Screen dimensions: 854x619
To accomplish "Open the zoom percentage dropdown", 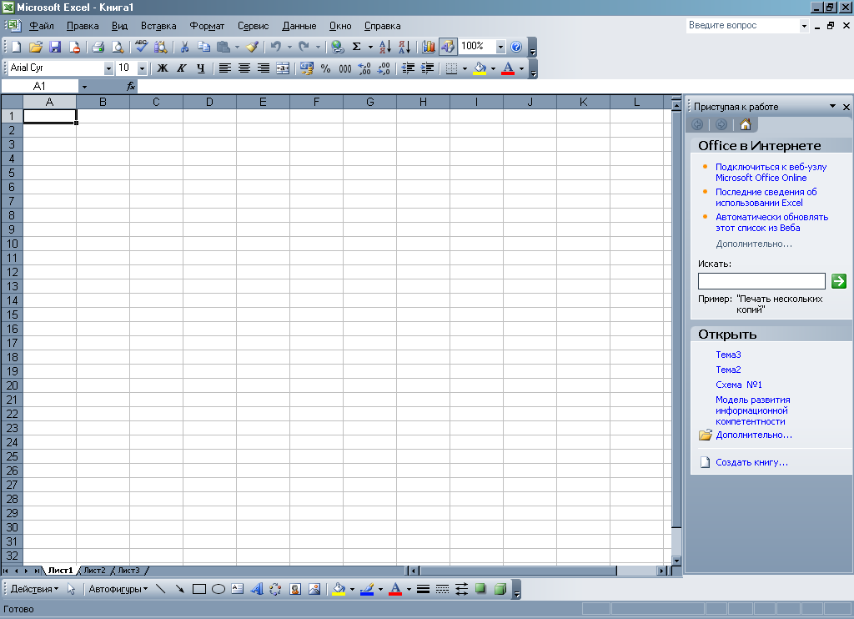I will point(500,47).
